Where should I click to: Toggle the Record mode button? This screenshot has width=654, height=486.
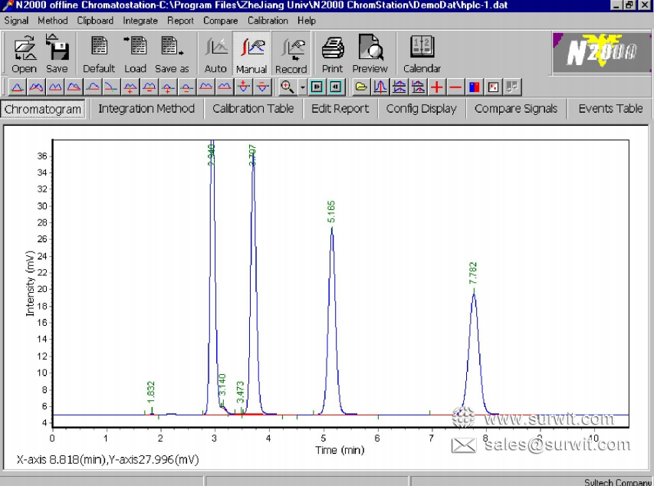291,54
